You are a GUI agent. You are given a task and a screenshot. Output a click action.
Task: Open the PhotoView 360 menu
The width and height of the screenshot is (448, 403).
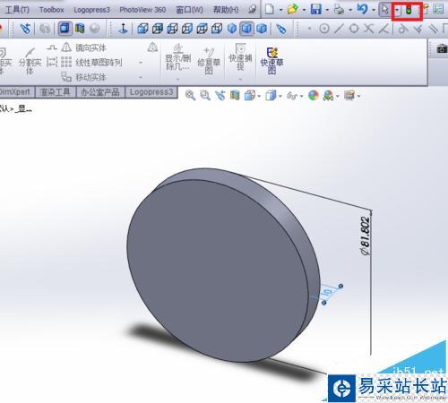point(142,10)
